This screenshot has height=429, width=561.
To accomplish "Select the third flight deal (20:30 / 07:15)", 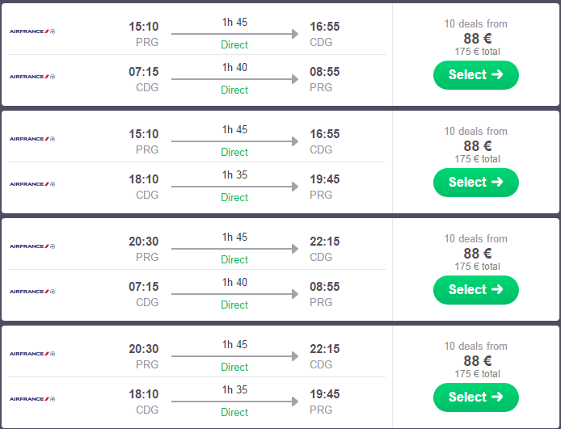I will click(x=475, y=290).
